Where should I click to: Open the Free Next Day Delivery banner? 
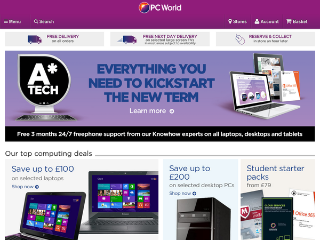(160, 39)
